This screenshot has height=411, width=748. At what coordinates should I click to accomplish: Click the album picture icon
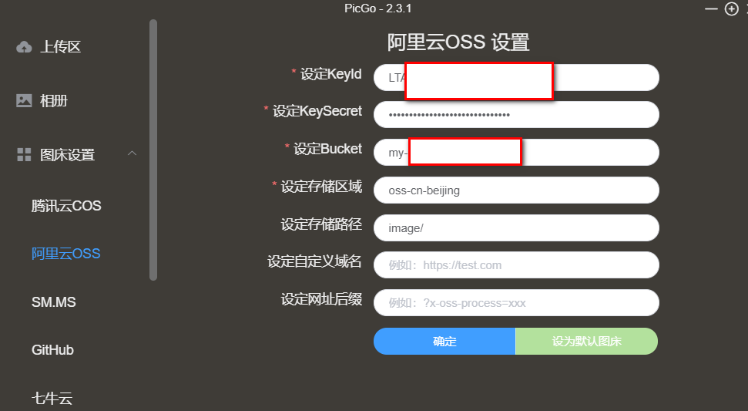[24, 101]
